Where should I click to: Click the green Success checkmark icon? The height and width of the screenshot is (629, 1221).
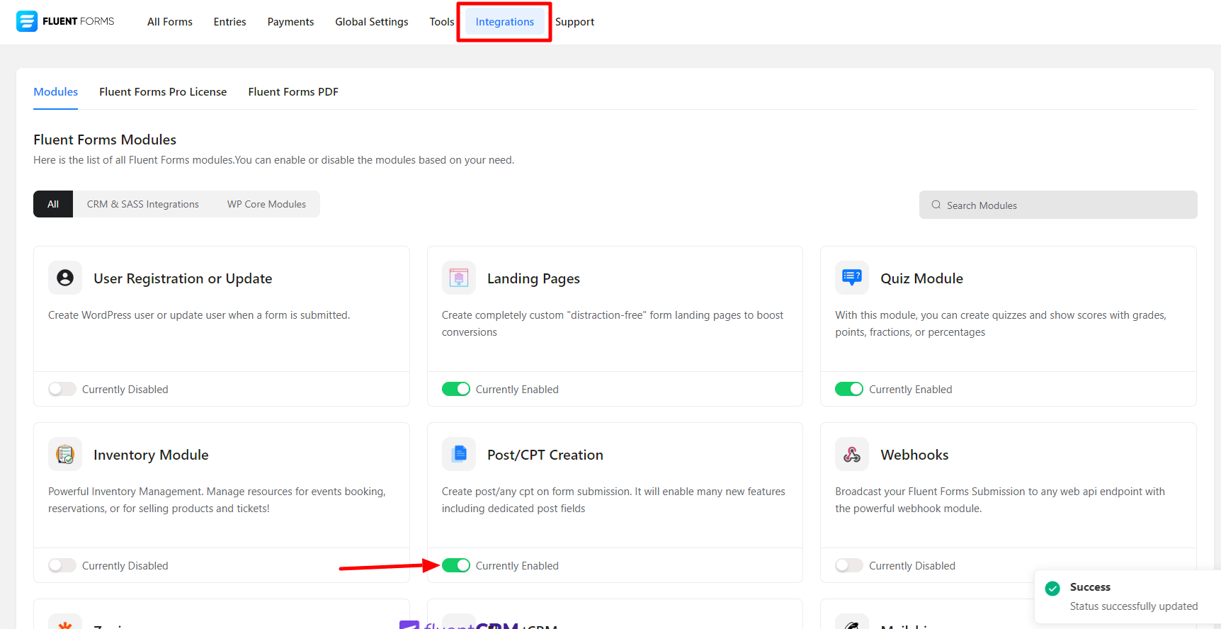pos(1052,589)
